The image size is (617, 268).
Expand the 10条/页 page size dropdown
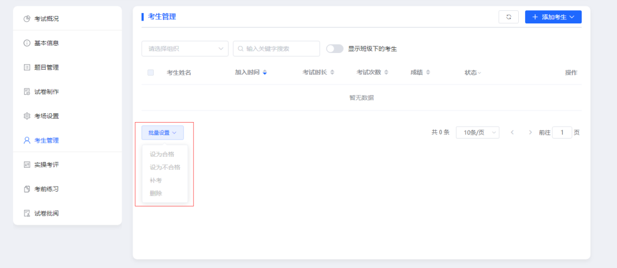477,132
